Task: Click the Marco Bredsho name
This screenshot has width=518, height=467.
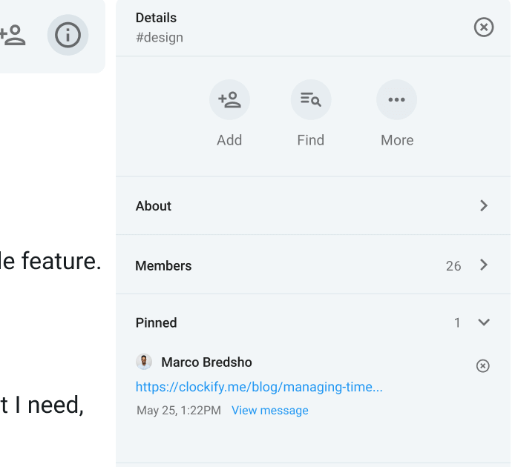Action: (x=206, y=362)
